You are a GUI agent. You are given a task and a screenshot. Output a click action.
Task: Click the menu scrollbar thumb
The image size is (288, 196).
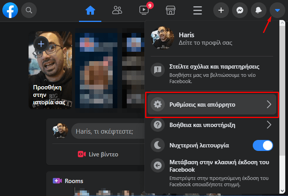(282, 91)
